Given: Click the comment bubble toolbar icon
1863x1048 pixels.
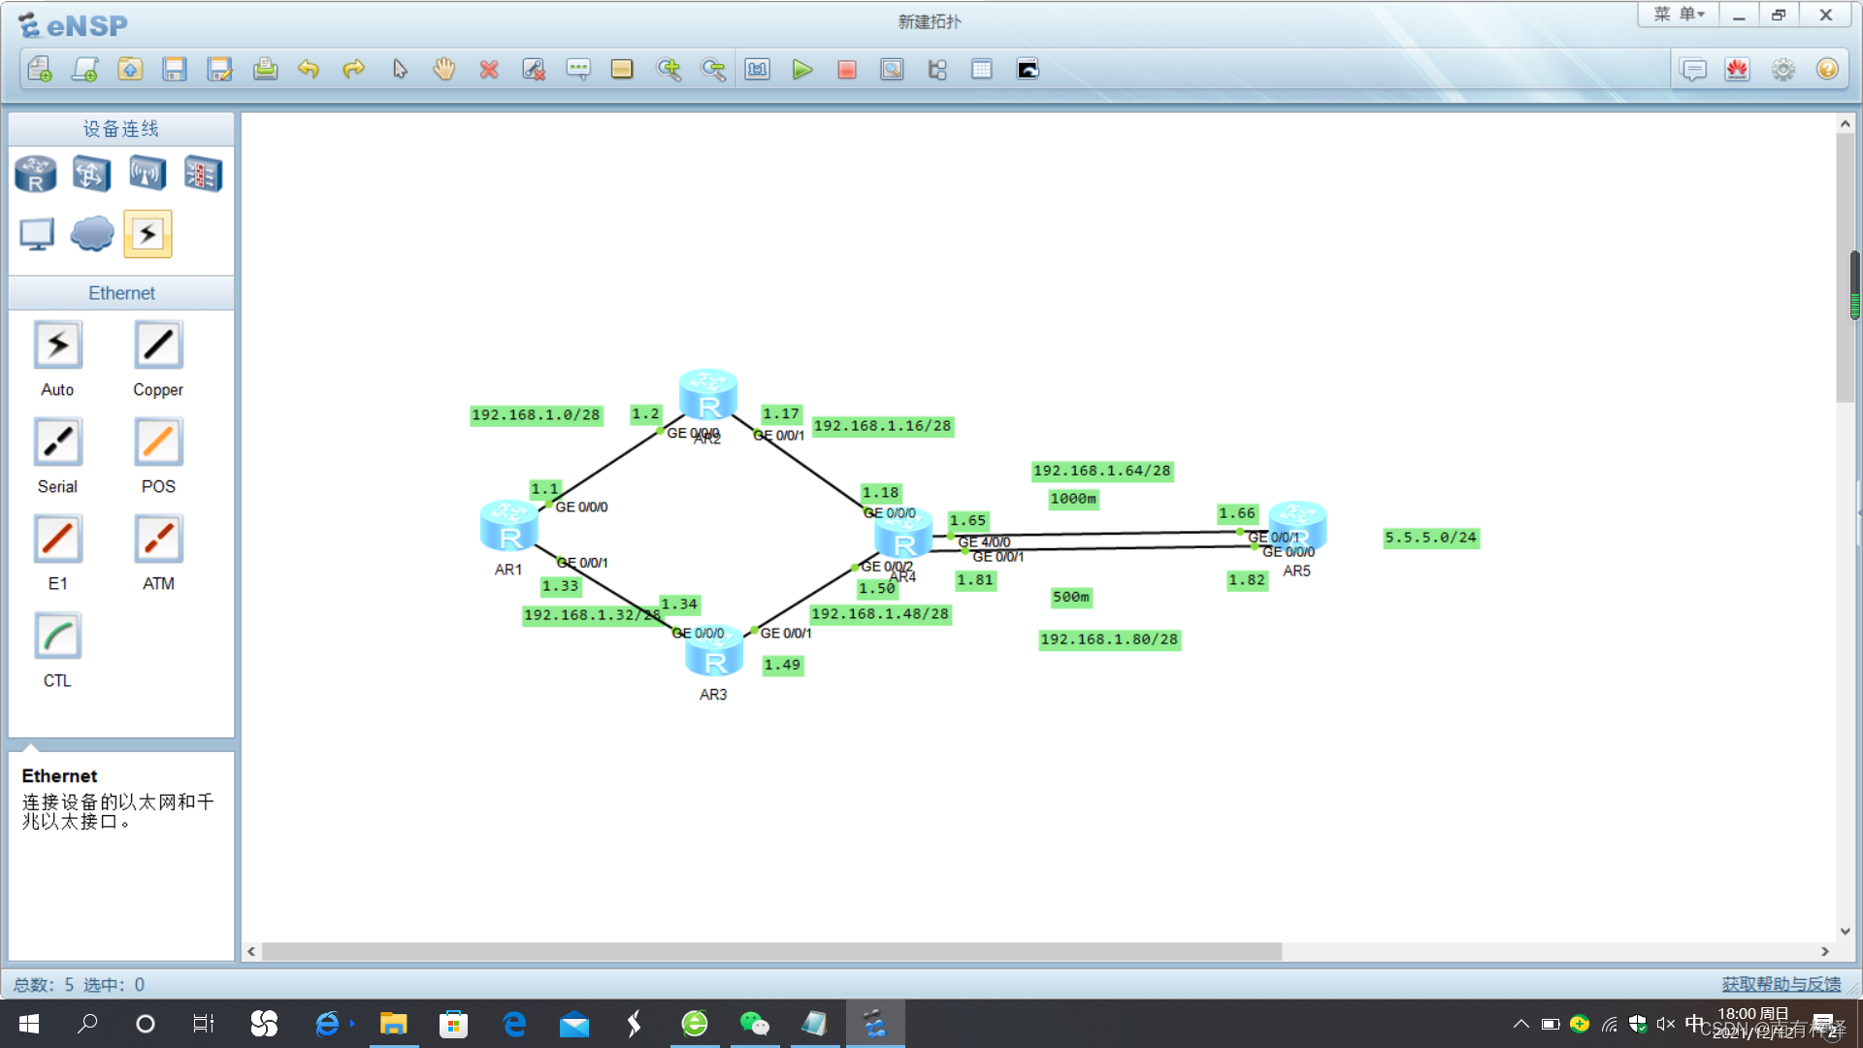Looking at the screenshot, I should pos(1693,69).
